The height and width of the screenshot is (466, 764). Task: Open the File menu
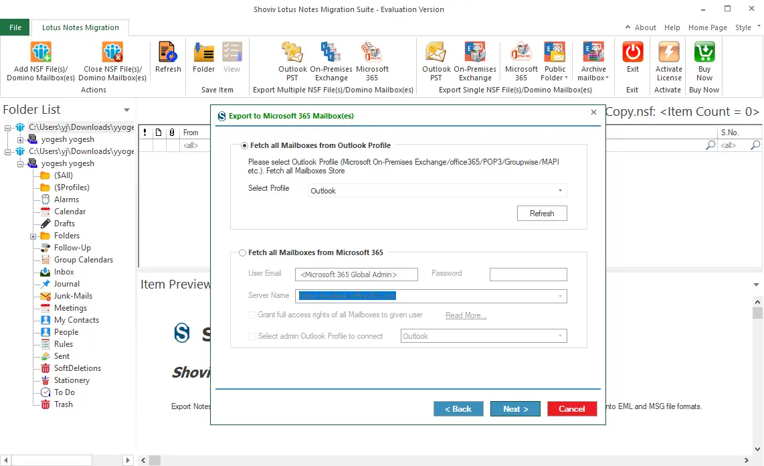coord(15,27)
